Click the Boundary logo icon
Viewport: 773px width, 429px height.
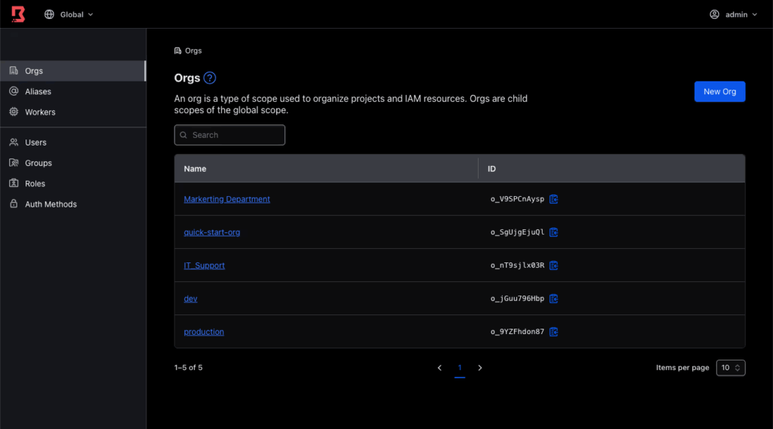point(17,14)
